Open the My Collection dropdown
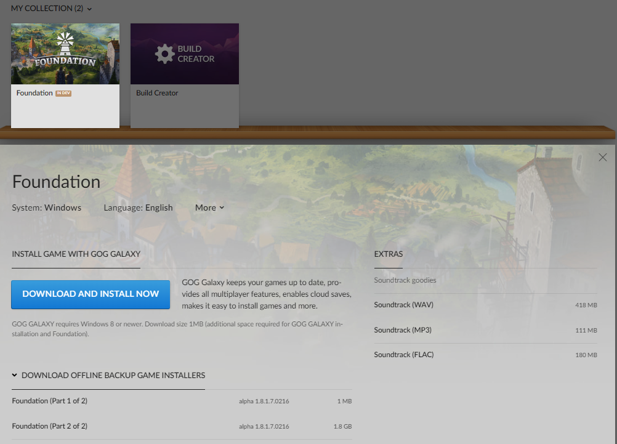This screenshot has width=617, height=444. click(x=51, y=8)
